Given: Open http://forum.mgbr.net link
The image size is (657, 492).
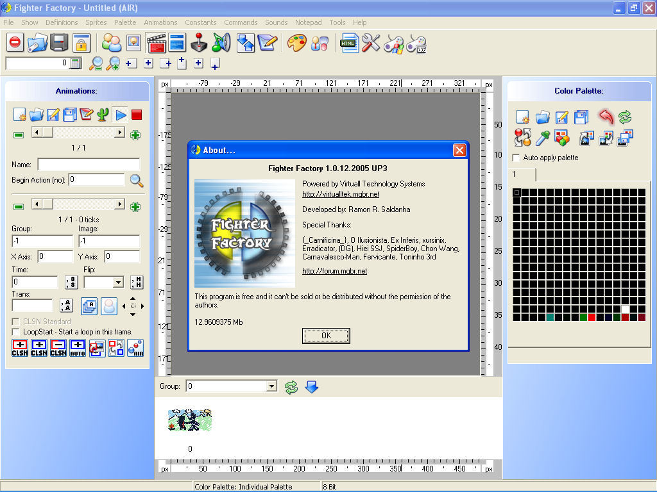Looking at the screenshot, I should pyautogui.click(x=334, y=271).
